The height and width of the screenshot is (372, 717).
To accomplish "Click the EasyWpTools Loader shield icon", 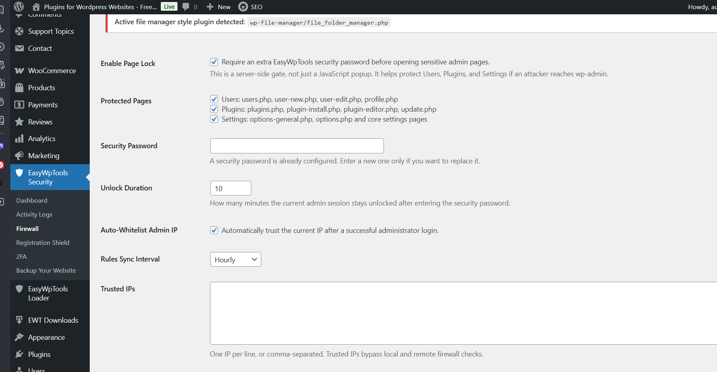I will point(19,289).
